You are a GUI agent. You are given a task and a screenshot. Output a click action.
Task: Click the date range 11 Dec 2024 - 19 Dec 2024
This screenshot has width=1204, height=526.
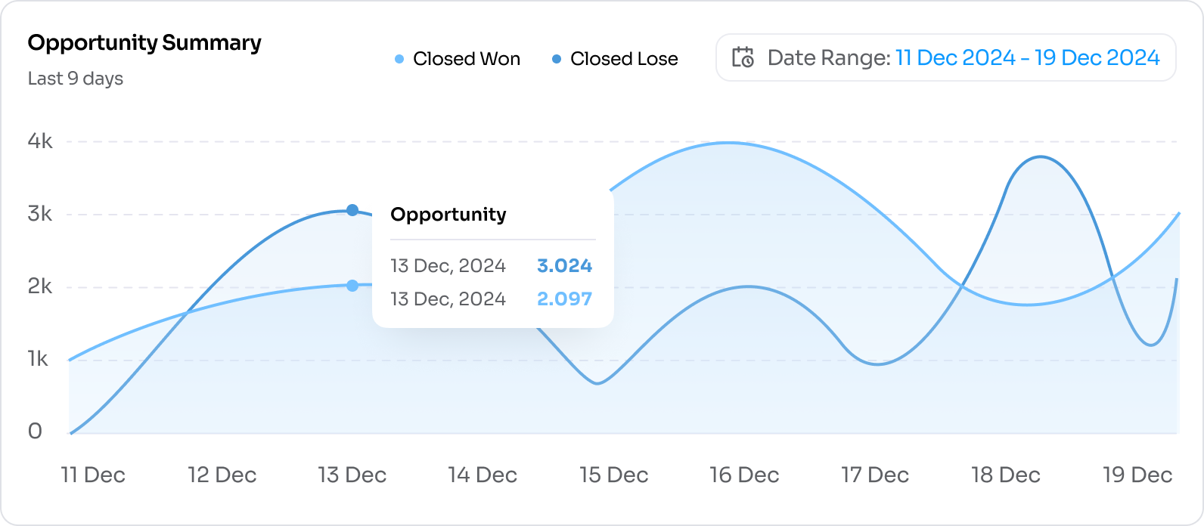click(x=1027, y=58)
